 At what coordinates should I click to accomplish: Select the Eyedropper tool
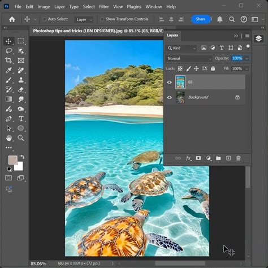tap(8, 70)
